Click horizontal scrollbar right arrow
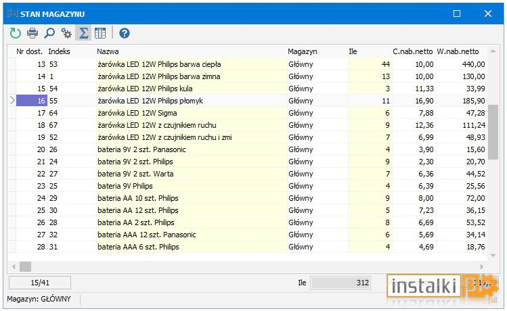Viewport: 507px width, 311px height. 481,267
